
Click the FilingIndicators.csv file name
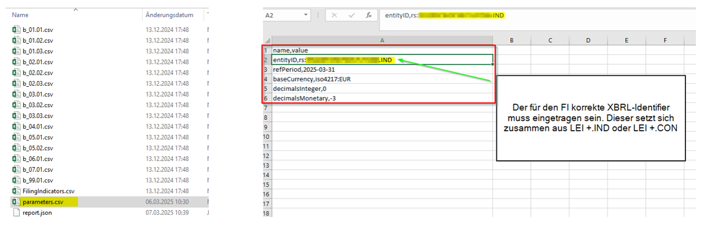[49, 191]
